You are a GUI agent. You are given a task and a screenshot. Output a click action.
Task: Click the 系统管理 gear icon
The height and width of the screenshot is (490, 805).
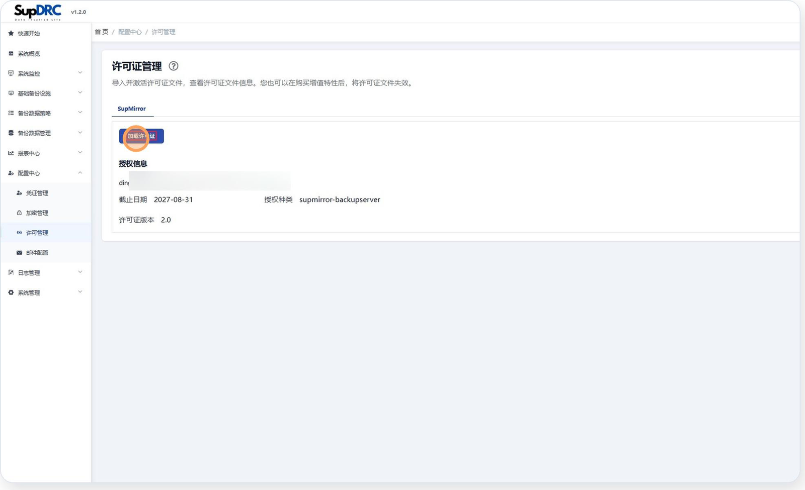(11, 292)
